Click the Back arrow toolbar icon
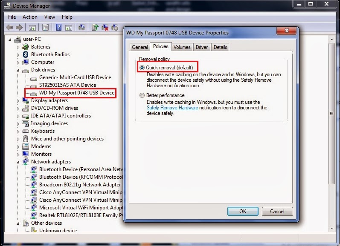340x246 pixels. point(9,28)
